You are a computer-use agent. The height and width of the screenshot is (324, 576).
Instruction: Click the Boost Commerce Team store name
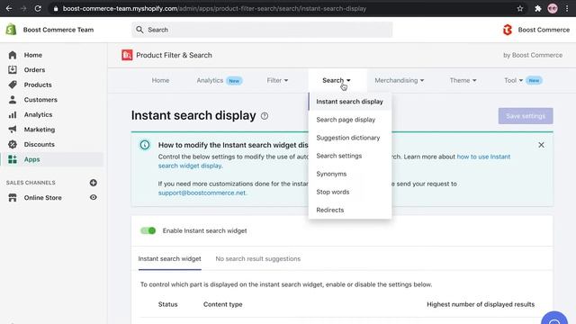58,30
